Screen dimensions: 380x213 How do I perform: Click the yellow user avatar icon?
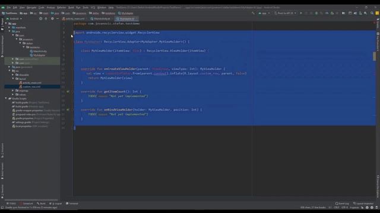click(377, 13)
